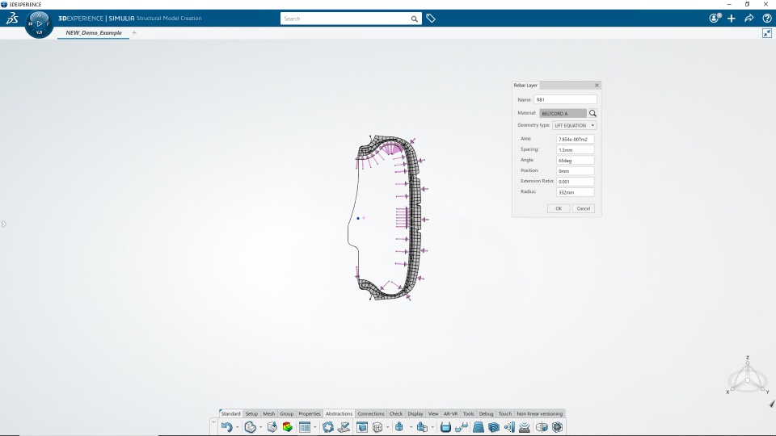The image size is (776, 436).
Task: Open the Display tab
Action: 415,413
